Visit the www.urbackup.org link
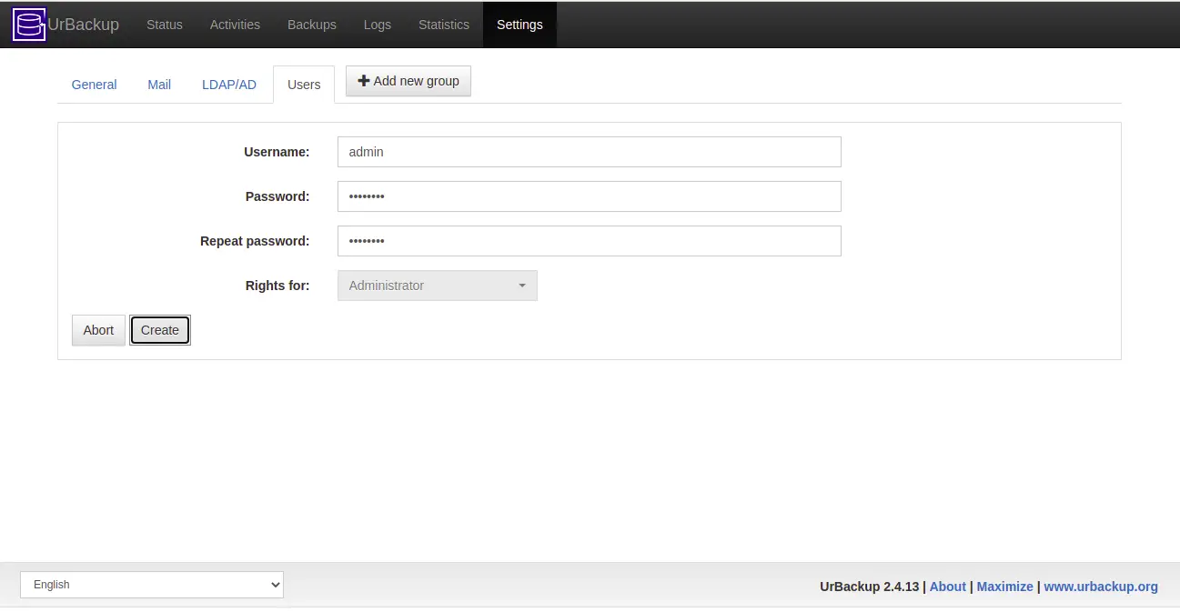Image resolution: width=1180 pixels, height=612 pixels. click(x=1101, y=587)
